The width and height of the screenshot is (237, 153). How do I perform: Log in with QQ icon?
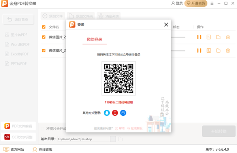point(107,113)
